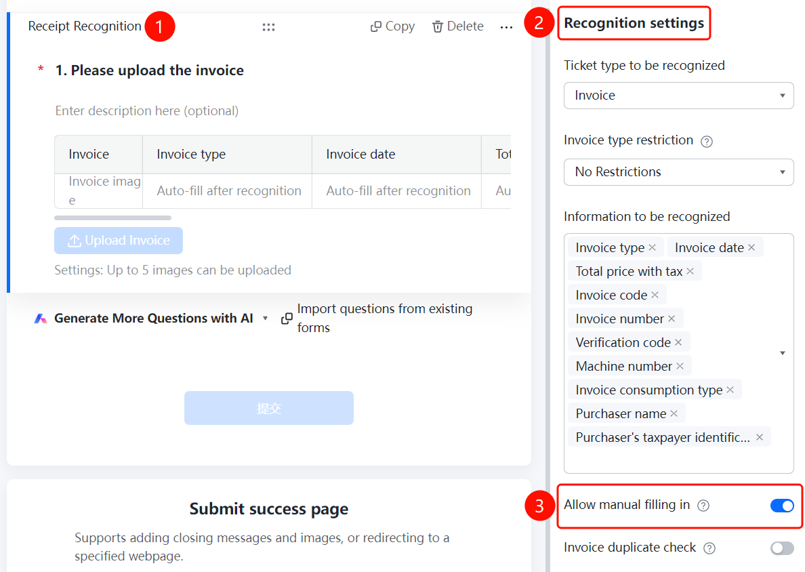Click the Upload Invoice button
The image size is (805, 572).
pyautogui.click(x=119, y=241)
